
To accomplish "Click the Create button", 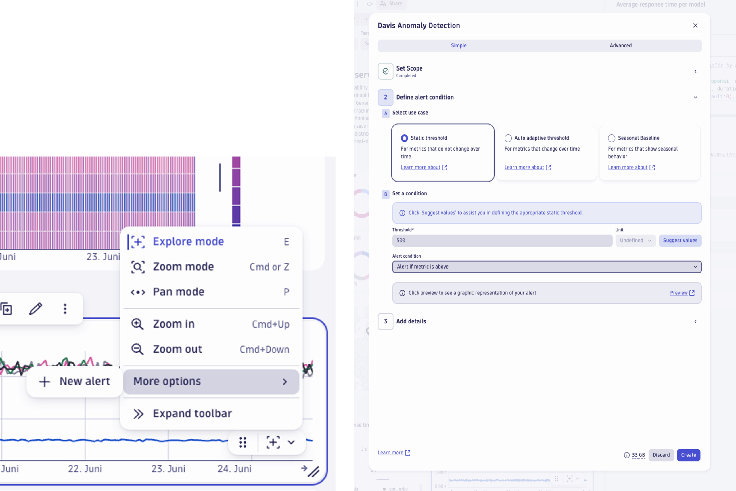I will tap(689, 455).
